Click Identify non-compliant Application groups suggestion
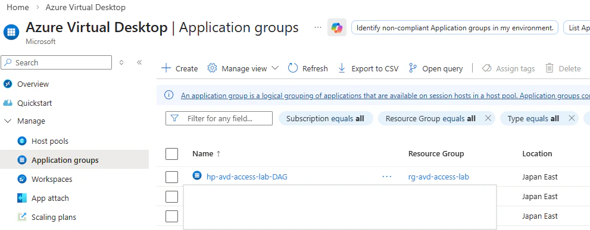The width and height of the screenshot is (590, 230). [x=454, y=28]
